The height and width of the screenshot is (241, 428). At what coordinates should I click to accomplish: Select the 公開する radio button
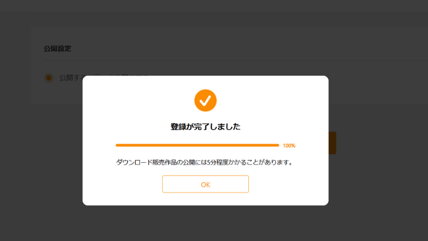point(49,78)
